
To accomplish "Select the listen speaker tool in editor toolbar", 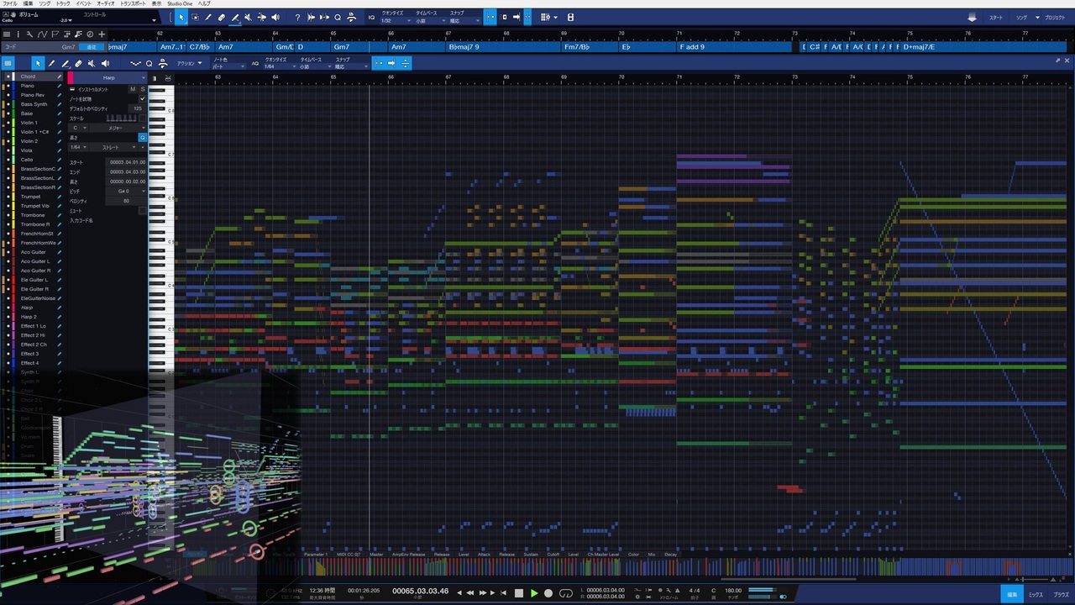I will pos(105,63).
